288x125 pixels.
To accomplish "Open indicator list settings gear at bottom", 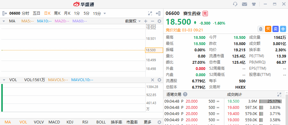I will tap(159, 122).
